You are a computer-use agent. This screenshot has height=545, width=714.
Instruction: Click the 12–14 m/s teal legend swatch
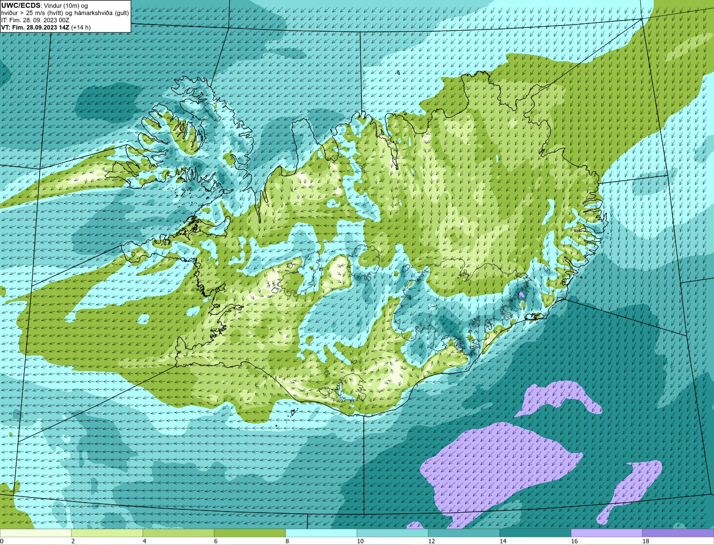click(464, 533)
